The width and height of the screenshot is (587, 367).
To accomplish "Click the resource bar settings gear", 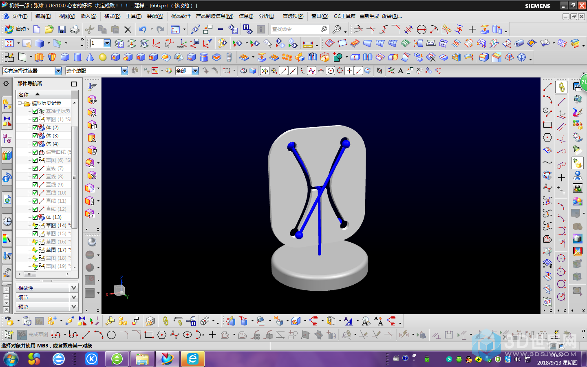I will [6, 84].
